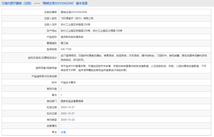Click the 生产地址 label

pos(52,31)
